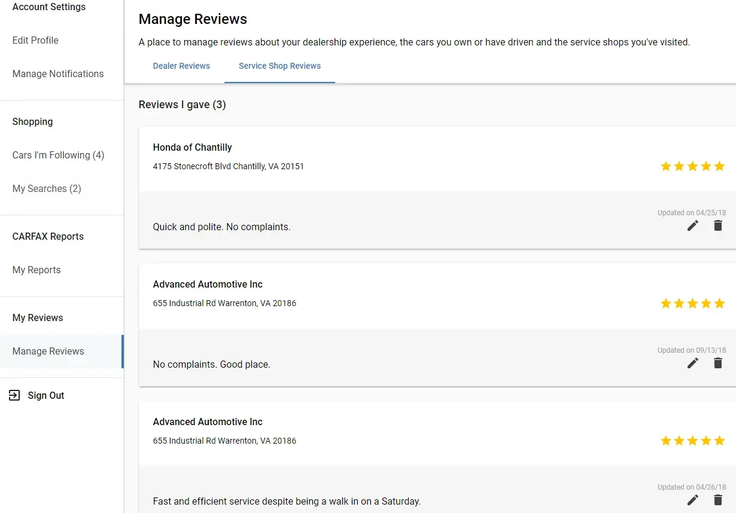Click Honda of Chantilly star rating
This screenshot has width=736, height=513.
pos(692,166)
